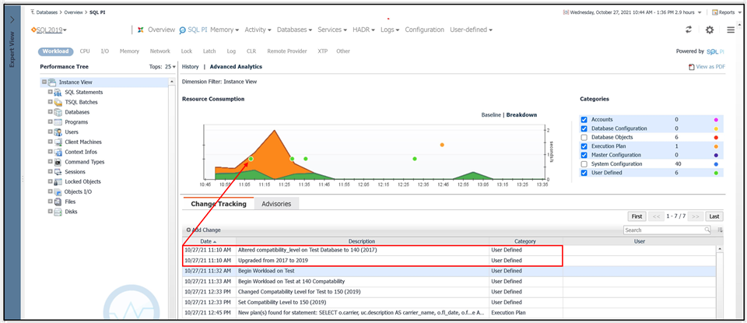This screenshot has height=323, width=747.
Task: Click the TSQL Batches tree icon
Action: coord(58,103)
